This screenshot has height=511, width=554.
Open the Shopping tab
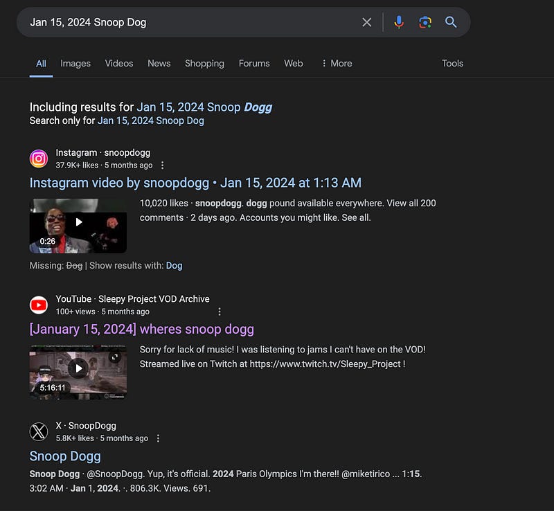(204, 64)
